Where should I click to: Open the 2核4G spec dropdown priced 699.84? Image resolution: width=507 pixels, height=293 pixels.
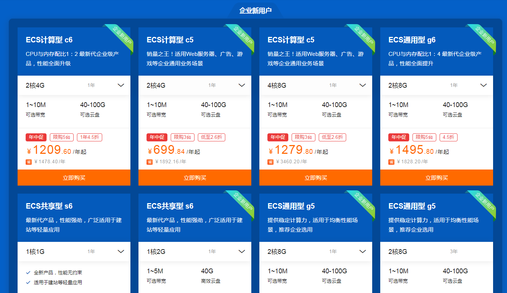click(195, 85)
